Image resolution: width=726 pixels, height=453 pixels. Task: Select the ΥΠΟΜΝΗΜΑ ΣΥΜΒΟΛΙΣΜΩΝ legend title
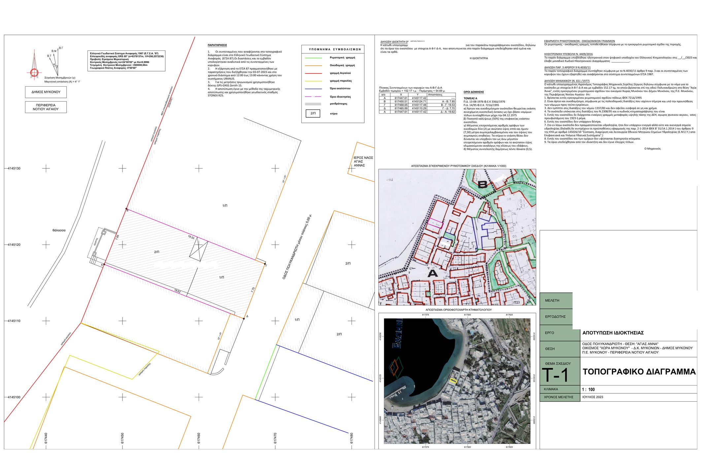coord(335,49)
